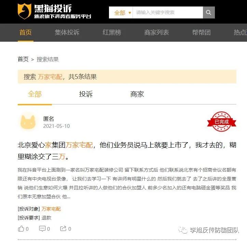Screen dimensions: 247x241
Task: Share the complaint with share icon
Action: (x=63, y=229)
